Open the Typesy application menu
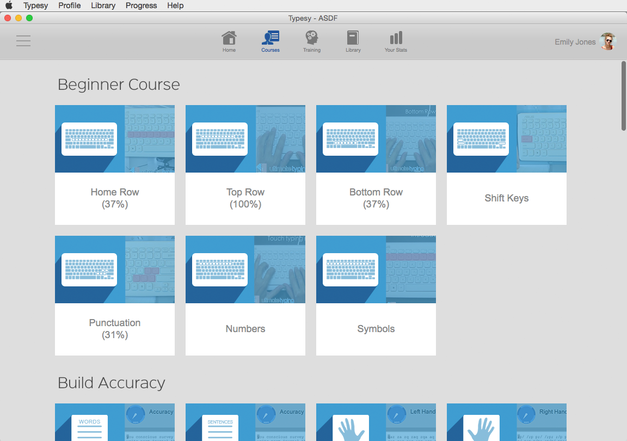This screenshot has width=627, height=441. [35, 5]
